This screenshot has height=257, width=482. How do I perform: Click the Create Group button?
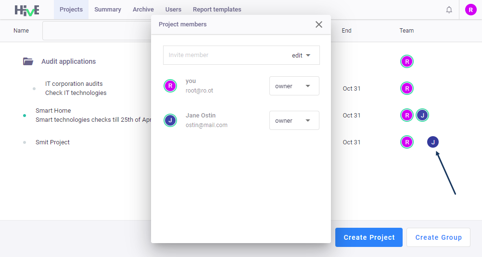point(438,237)
